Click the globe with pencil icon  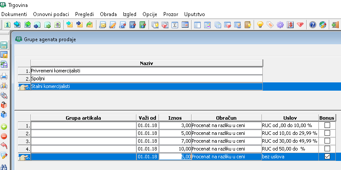(323, 25)
